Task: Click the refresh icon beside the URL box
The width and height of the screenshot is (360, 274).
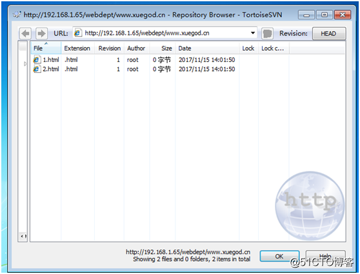Action: (267, 34)
